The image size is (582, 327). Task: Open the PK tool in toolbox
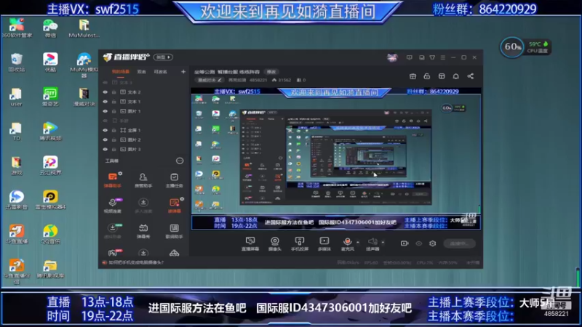114,252
